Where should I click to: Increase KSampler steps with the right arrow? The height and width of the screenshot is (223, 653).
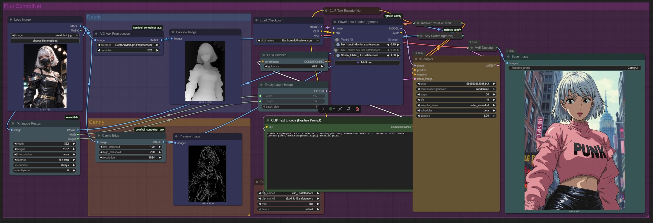pyautogui.click(x=494, y=94)
